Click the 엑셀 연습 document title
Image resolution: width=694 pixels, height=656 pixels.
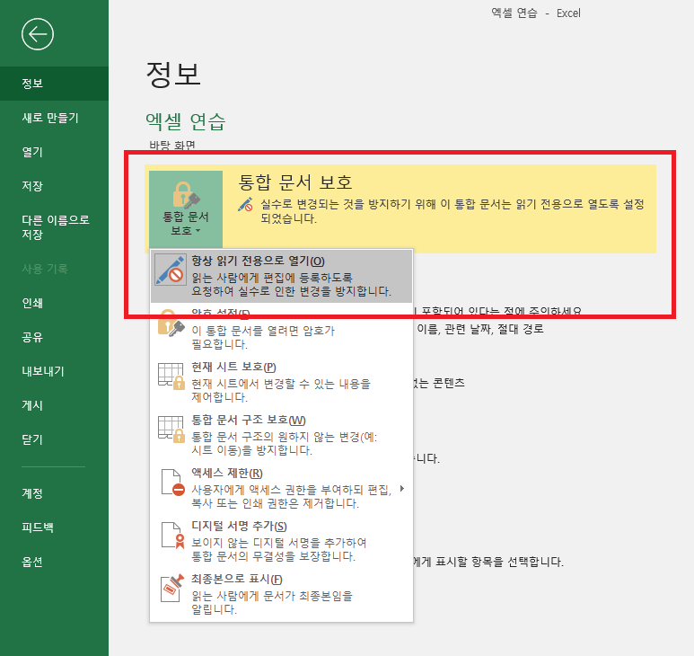coord(186,121)
